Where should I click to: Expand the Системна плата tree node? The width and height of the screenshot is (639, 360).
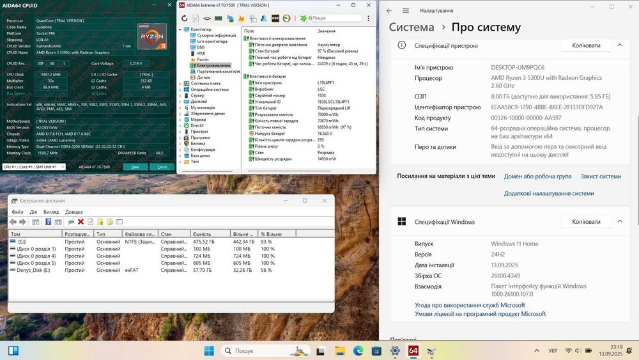pos(180,84)
